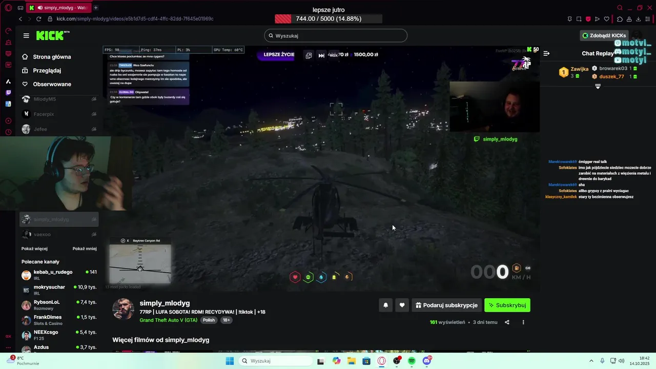
Task: Mute the audio-playing tab speaker icon
Action: pyautogui.click(x=40, y=8)
